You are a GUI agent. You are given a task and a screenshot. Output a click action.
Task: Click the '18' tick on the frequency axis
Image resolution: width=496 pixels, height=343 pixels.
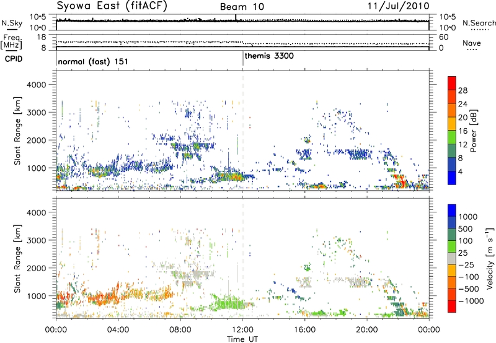point(42,37)
